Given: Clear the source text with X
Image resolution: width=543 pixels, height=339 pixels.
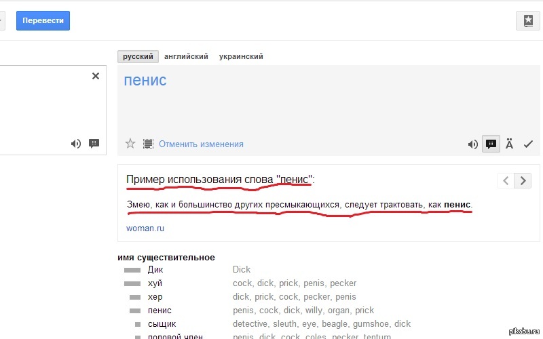Looking at the screenshot, I should pyautogui.click(x=96, y=76).
